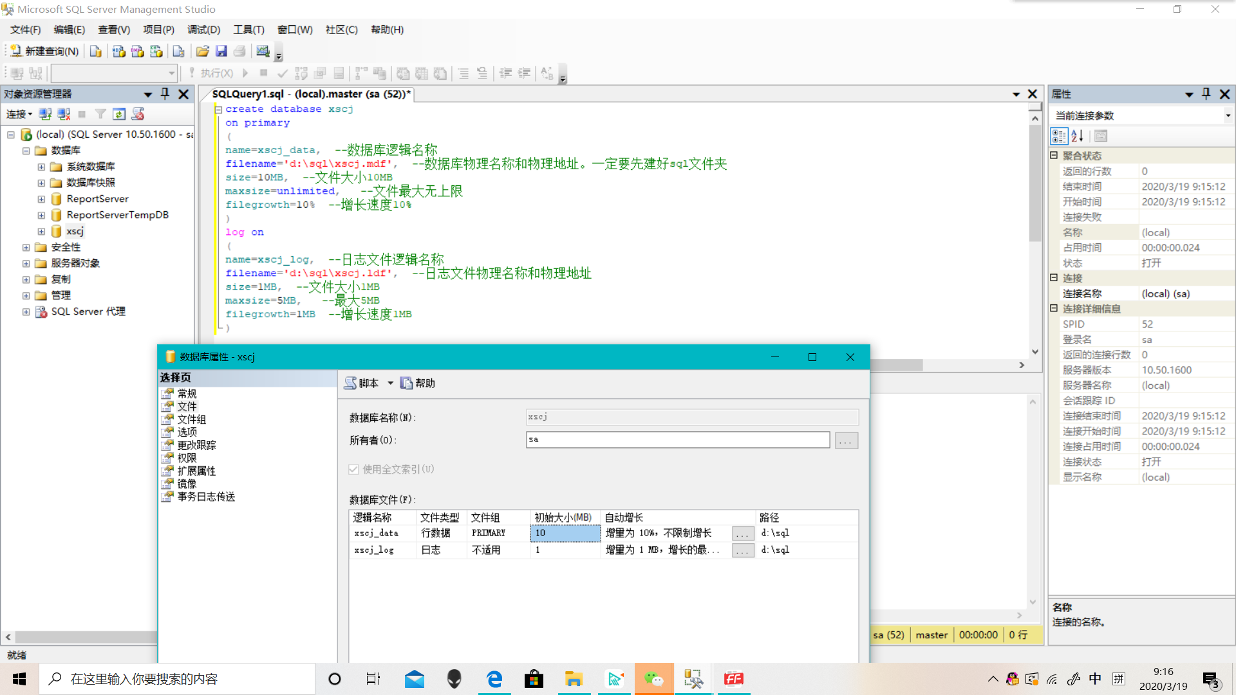Select the xscj database in Object Explorer
This screenshot has height=695, width=1236.
pyautogui.click(x=75, y=231)
